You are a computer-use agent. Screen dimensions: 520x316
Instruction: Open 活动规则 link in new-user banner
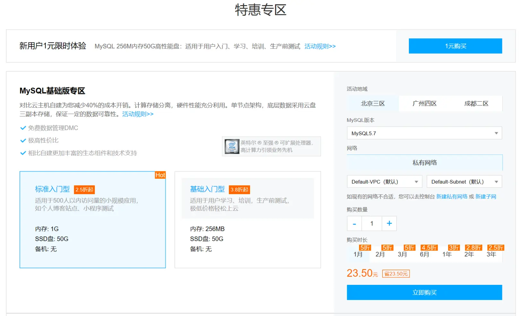coord(320,46)
